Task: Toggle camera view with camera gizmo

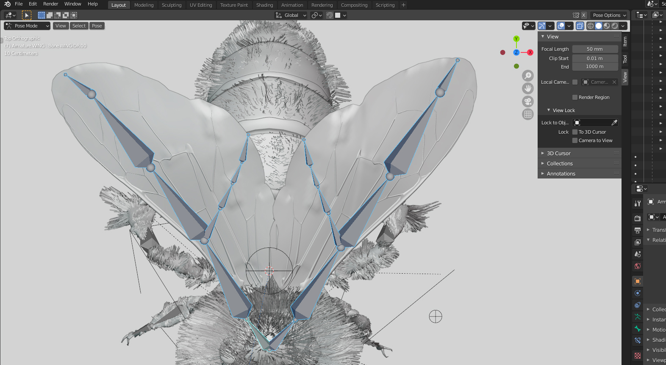Action: click(528, 102)
